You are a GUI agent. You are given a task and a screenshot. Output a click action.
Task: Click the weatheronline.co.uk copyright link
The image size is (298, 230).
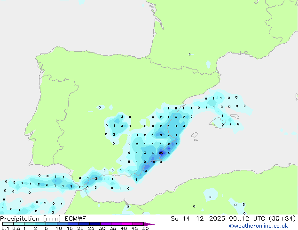pos(259,226)
